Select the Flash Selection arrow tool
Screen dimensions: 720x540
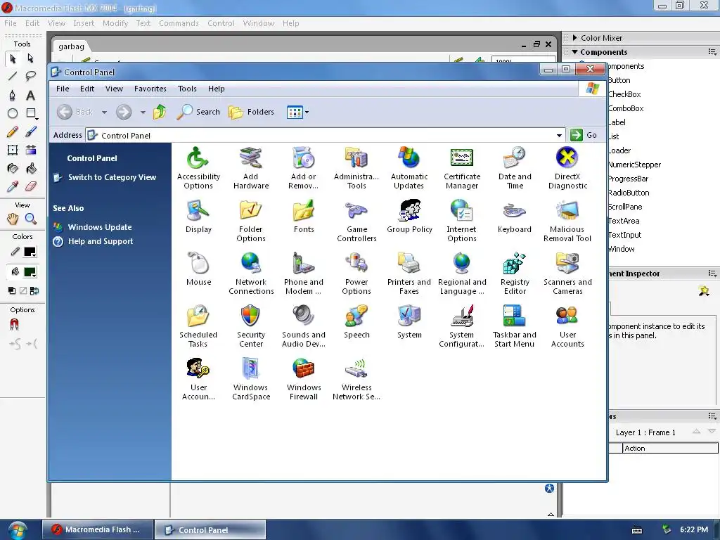tap(13, 59)
